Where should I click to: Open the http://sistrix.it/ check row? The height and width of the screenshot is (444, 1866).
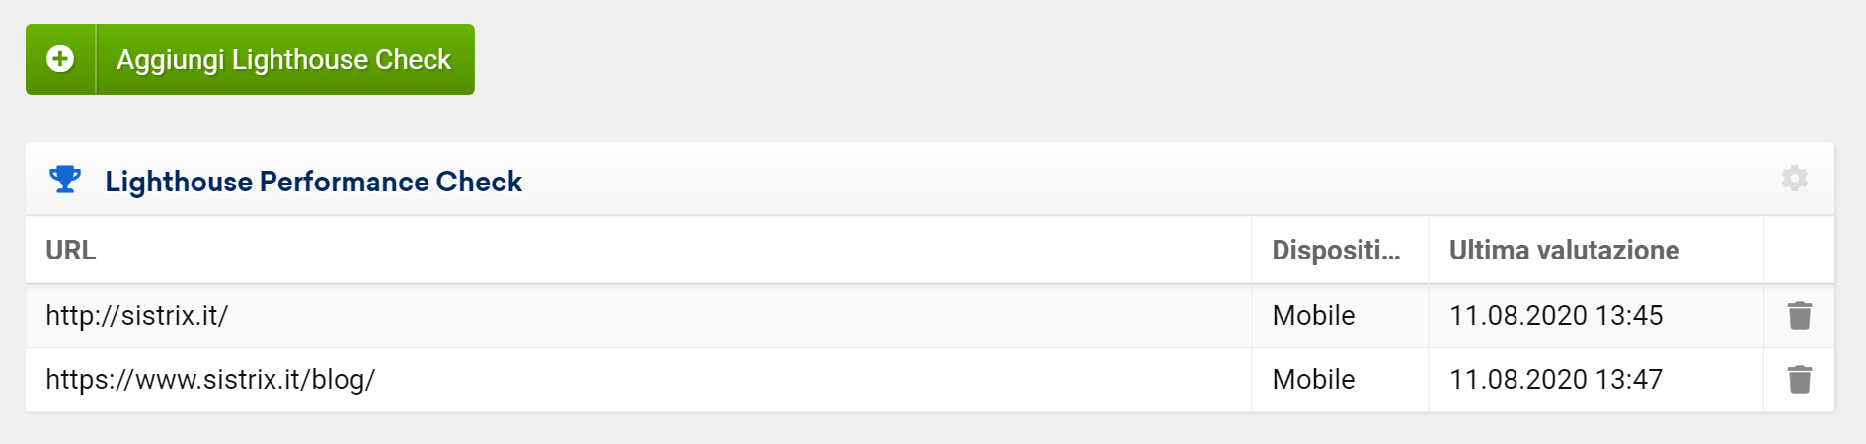(x=137, y=316)
